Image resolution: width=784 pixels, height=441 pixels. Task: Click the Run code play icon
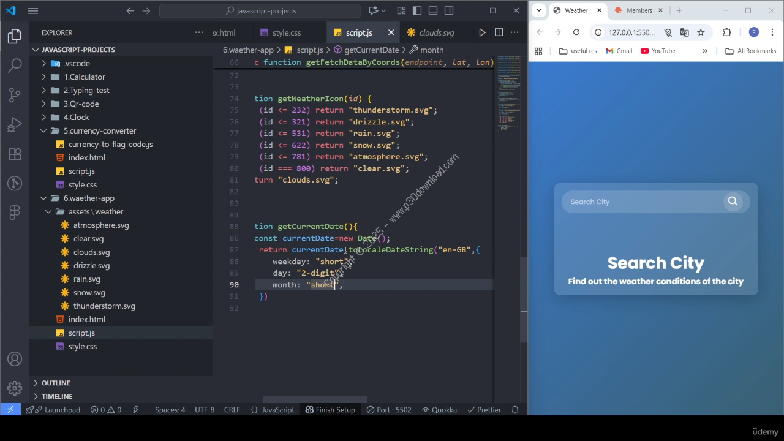click(x=482, y=32)
